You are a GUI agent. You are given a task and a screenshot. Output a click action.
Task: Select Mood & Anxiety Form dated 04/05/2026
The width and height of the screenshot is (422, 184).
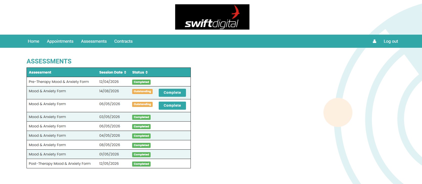pos(47,135)
